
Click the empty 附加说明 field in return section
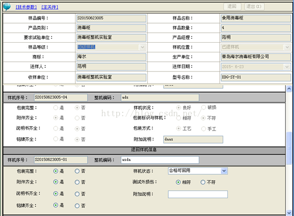pyautogui.click(x=198, y=194)
